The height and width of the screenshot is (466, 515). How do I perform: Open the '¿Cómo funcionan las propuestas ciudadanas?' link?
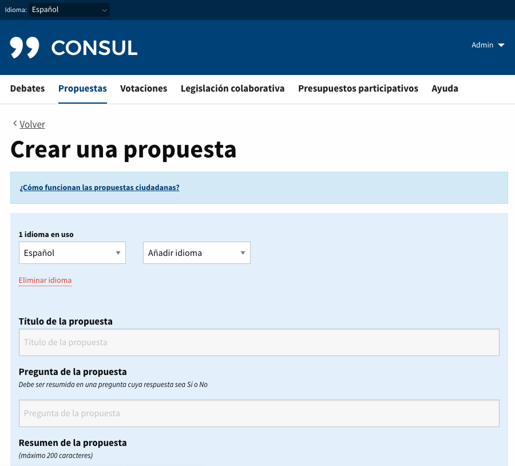(x=100, y=187)
